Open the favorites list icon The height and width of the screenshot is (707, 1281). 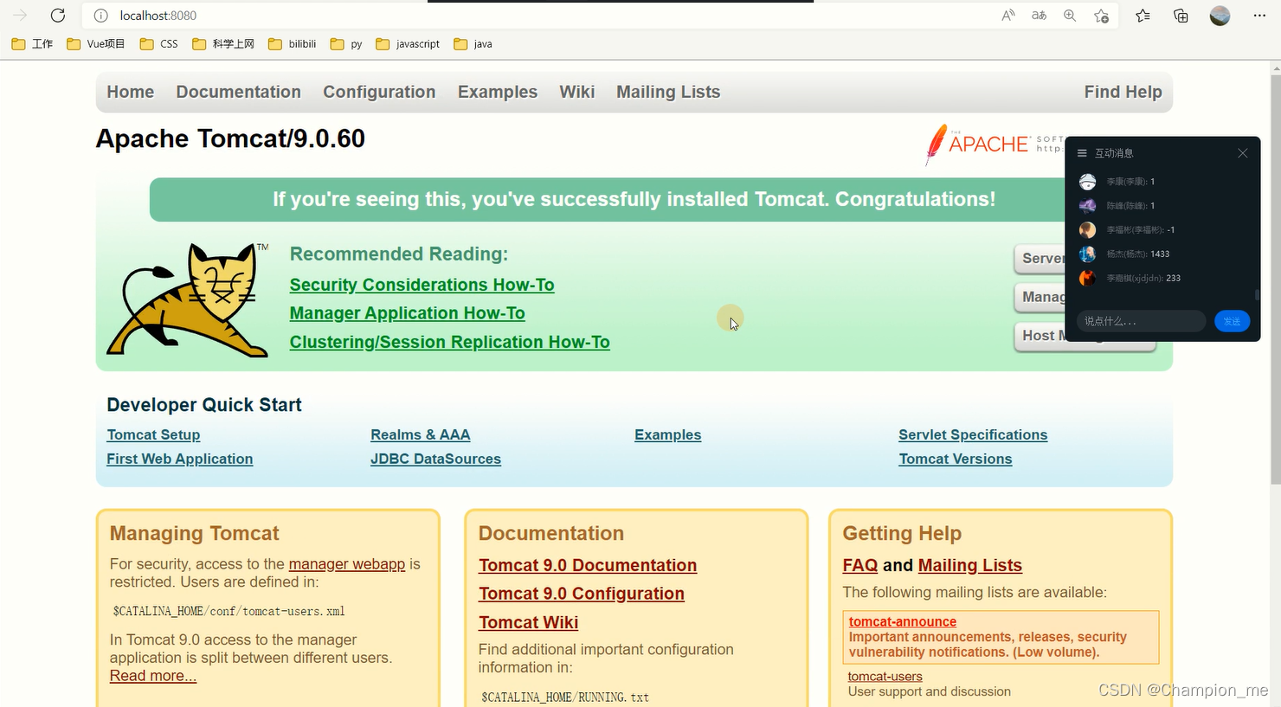[1143, 16]
